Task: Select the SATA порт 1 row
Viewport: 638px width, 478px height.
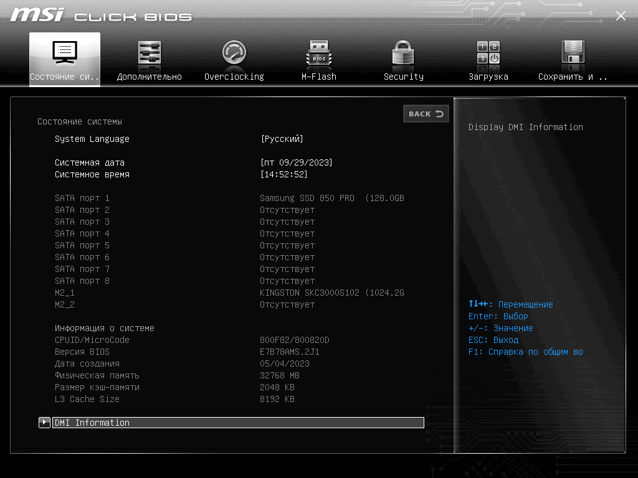Action: pos(82,198)
